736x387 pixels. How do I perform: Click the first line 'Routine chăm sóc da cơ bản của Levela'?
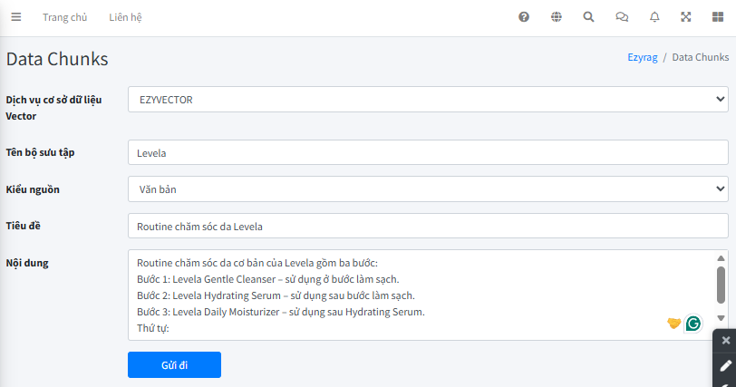tap(257, 263)
